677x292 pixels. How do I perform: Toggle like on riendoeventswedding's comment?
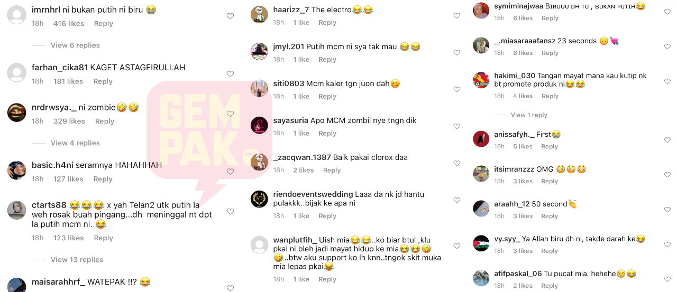click(457, 201)
